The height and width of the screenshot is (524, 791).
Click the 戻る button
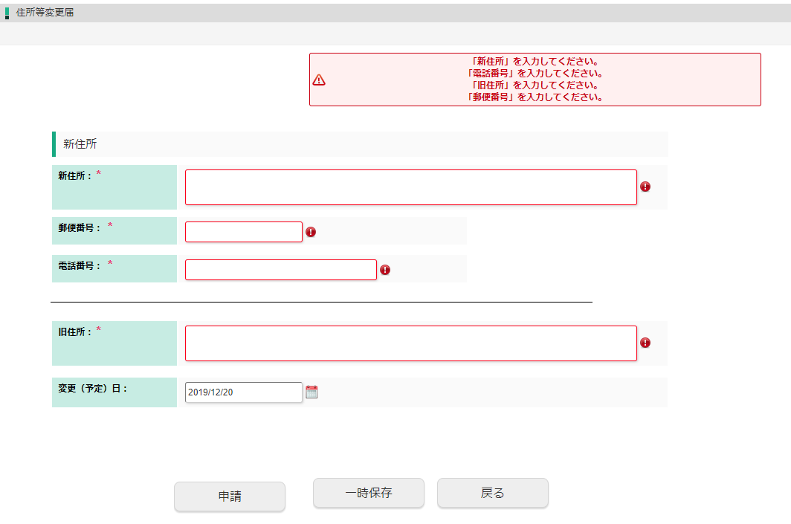[493, 493]
